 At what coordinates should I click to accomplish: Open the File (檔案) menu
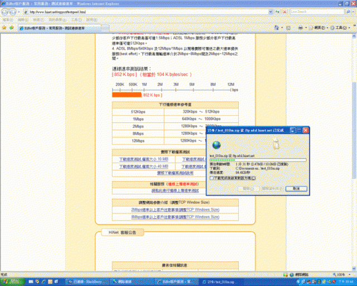point(7,20)
